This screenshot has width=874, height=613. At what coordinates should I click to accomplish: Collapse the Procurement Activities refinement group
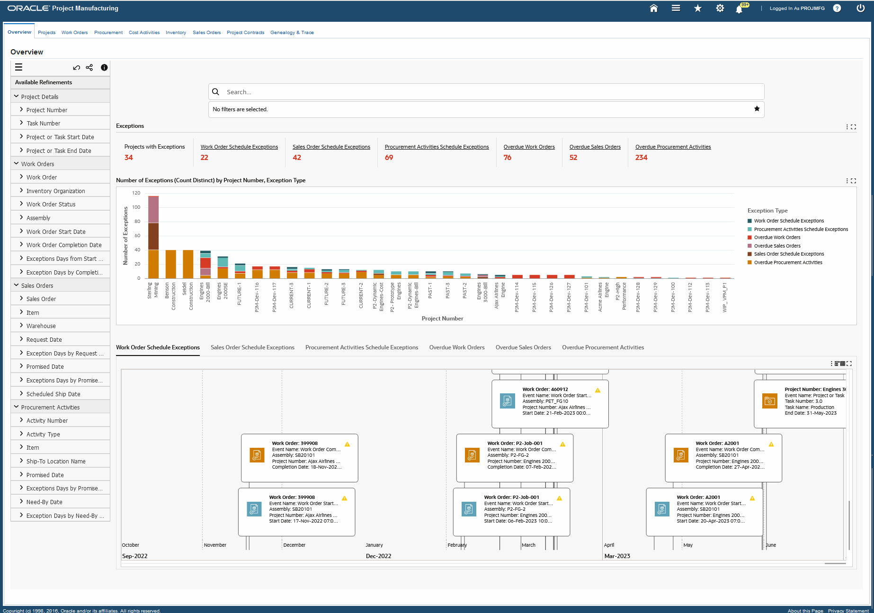[17, 407]
